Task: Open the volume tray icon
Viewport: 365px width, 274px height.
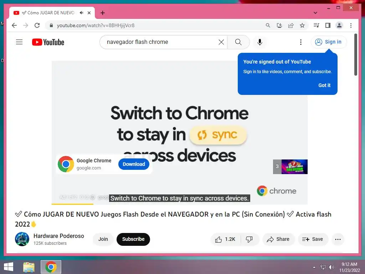Action: tap(331, 267)
